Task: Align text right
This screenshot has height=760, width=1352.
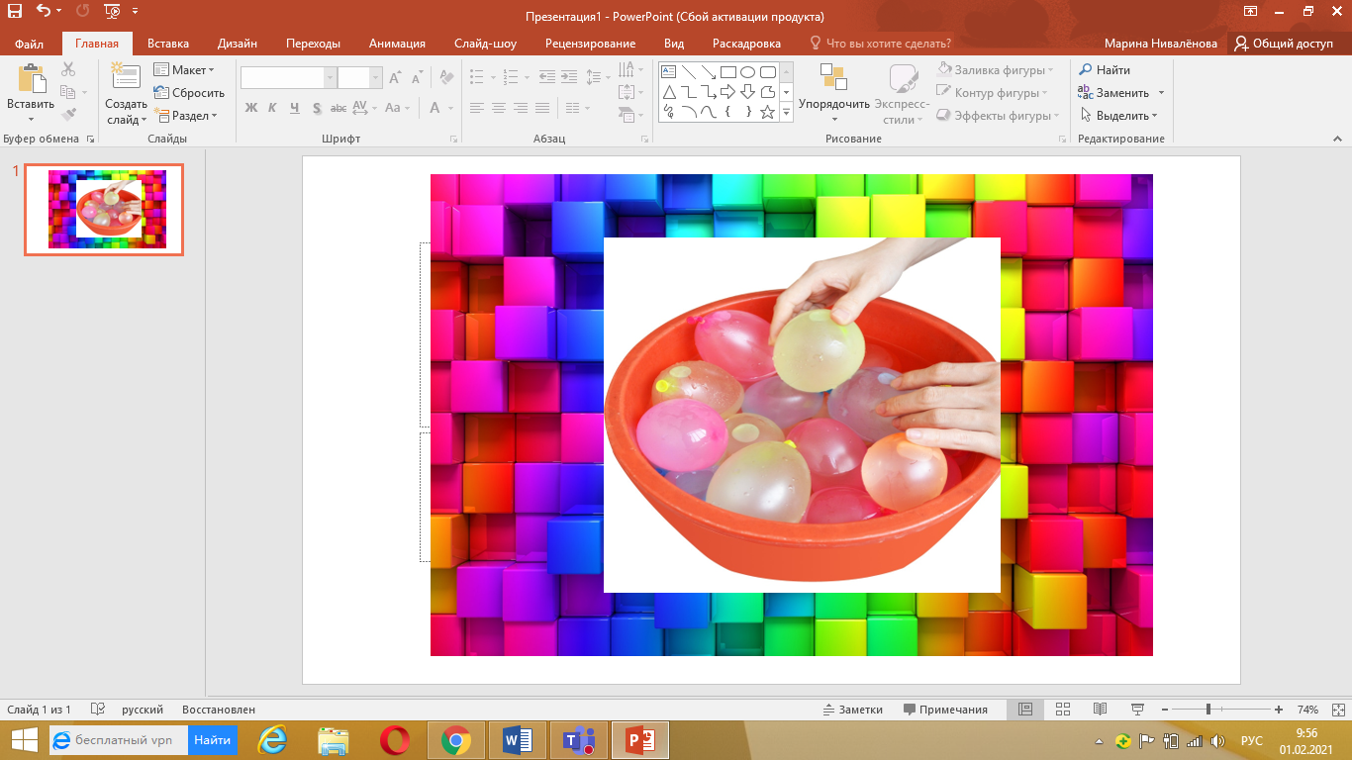Action: (x=521, y=108)
